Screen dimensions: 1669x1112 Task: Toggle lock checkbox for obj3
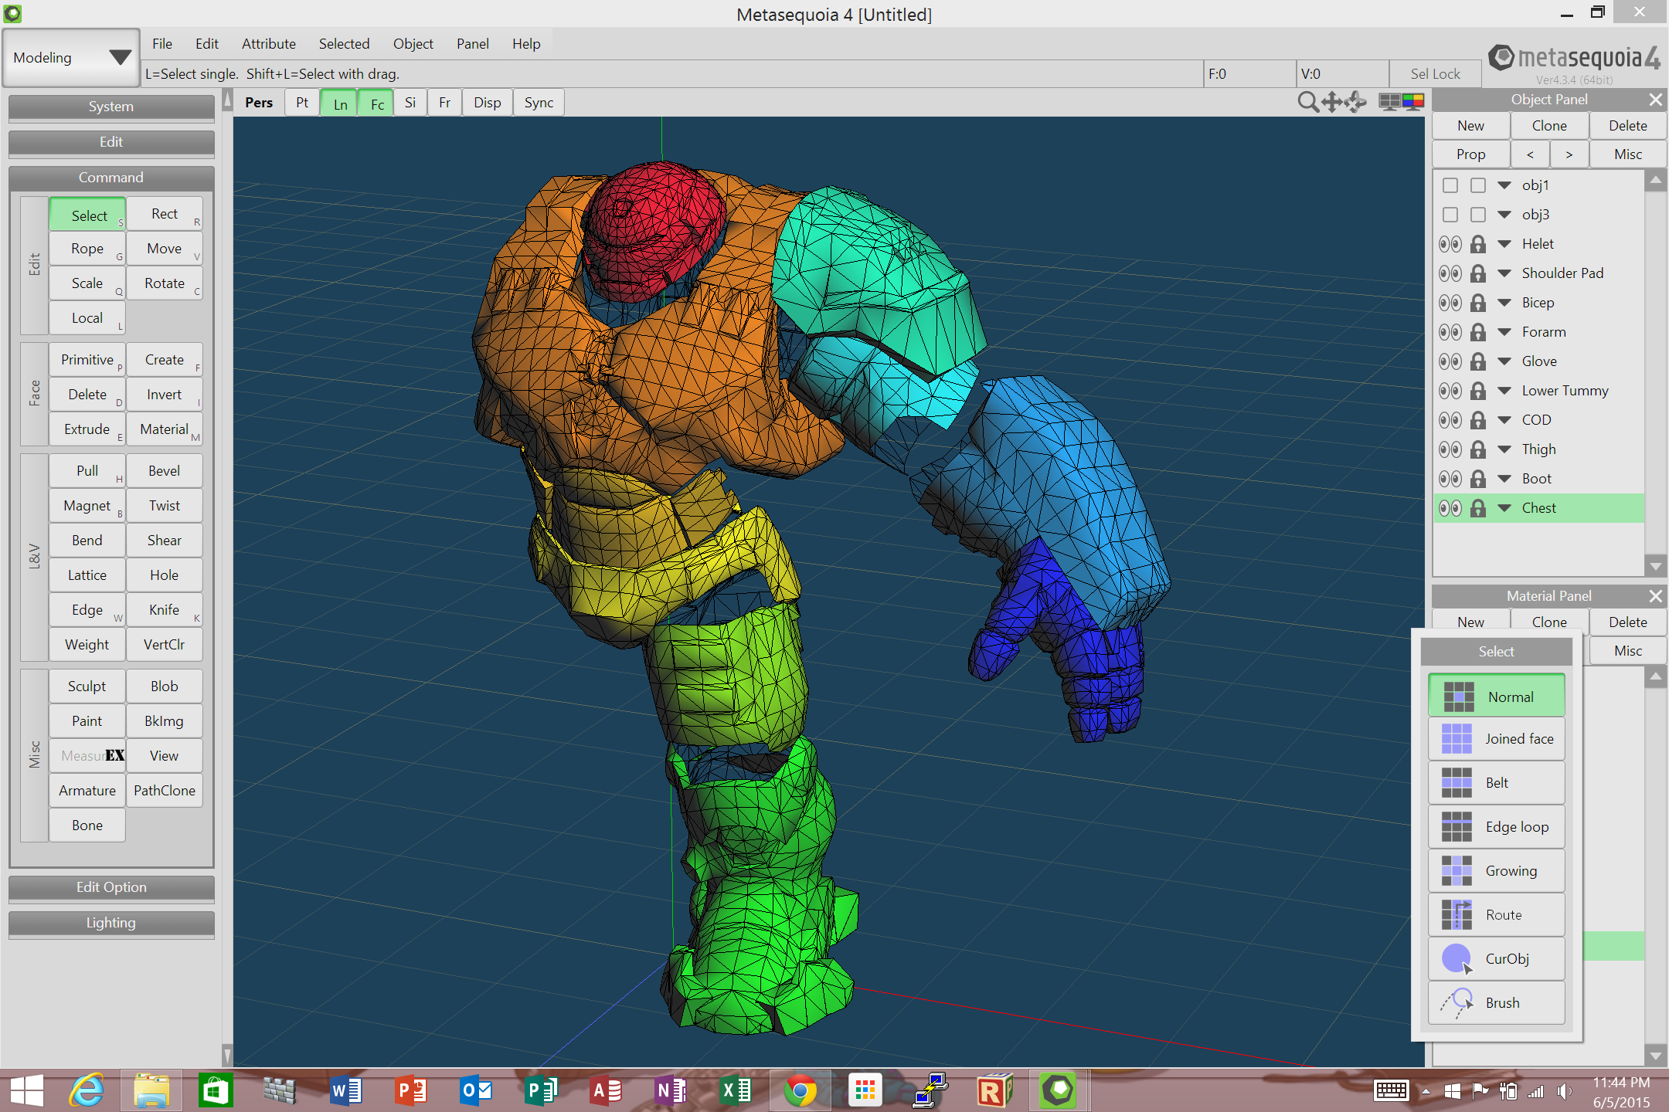click(1478, 215)
